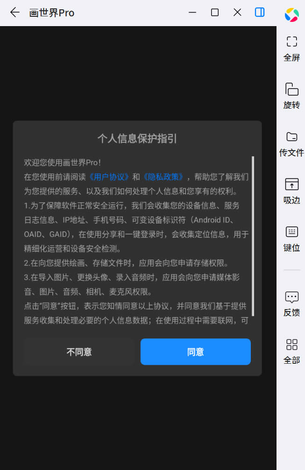Click the 个人信息保护指引 dialog title

(137, 138)
